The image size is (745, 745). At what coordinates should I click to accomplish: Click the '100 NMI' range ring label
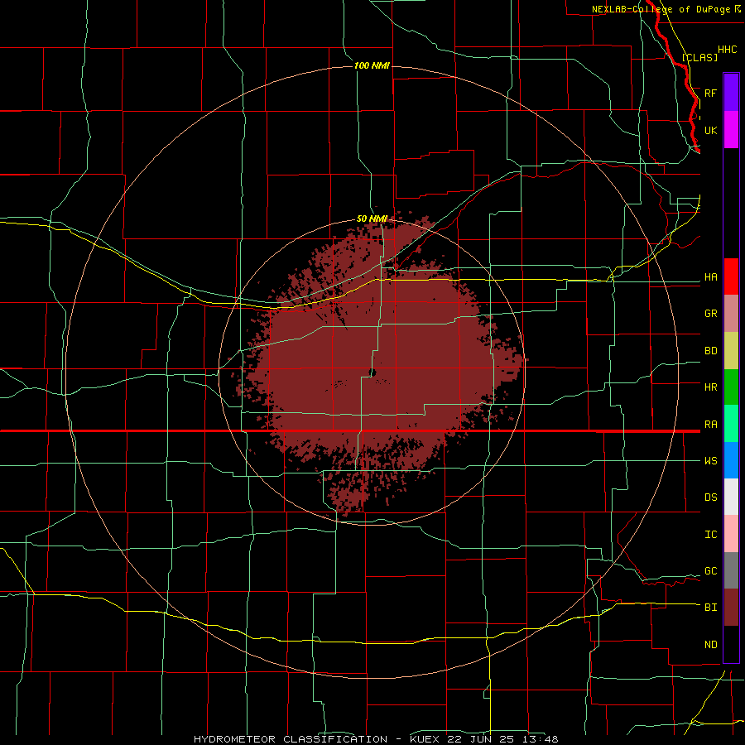pyautogui.click(x=372, y=65)
